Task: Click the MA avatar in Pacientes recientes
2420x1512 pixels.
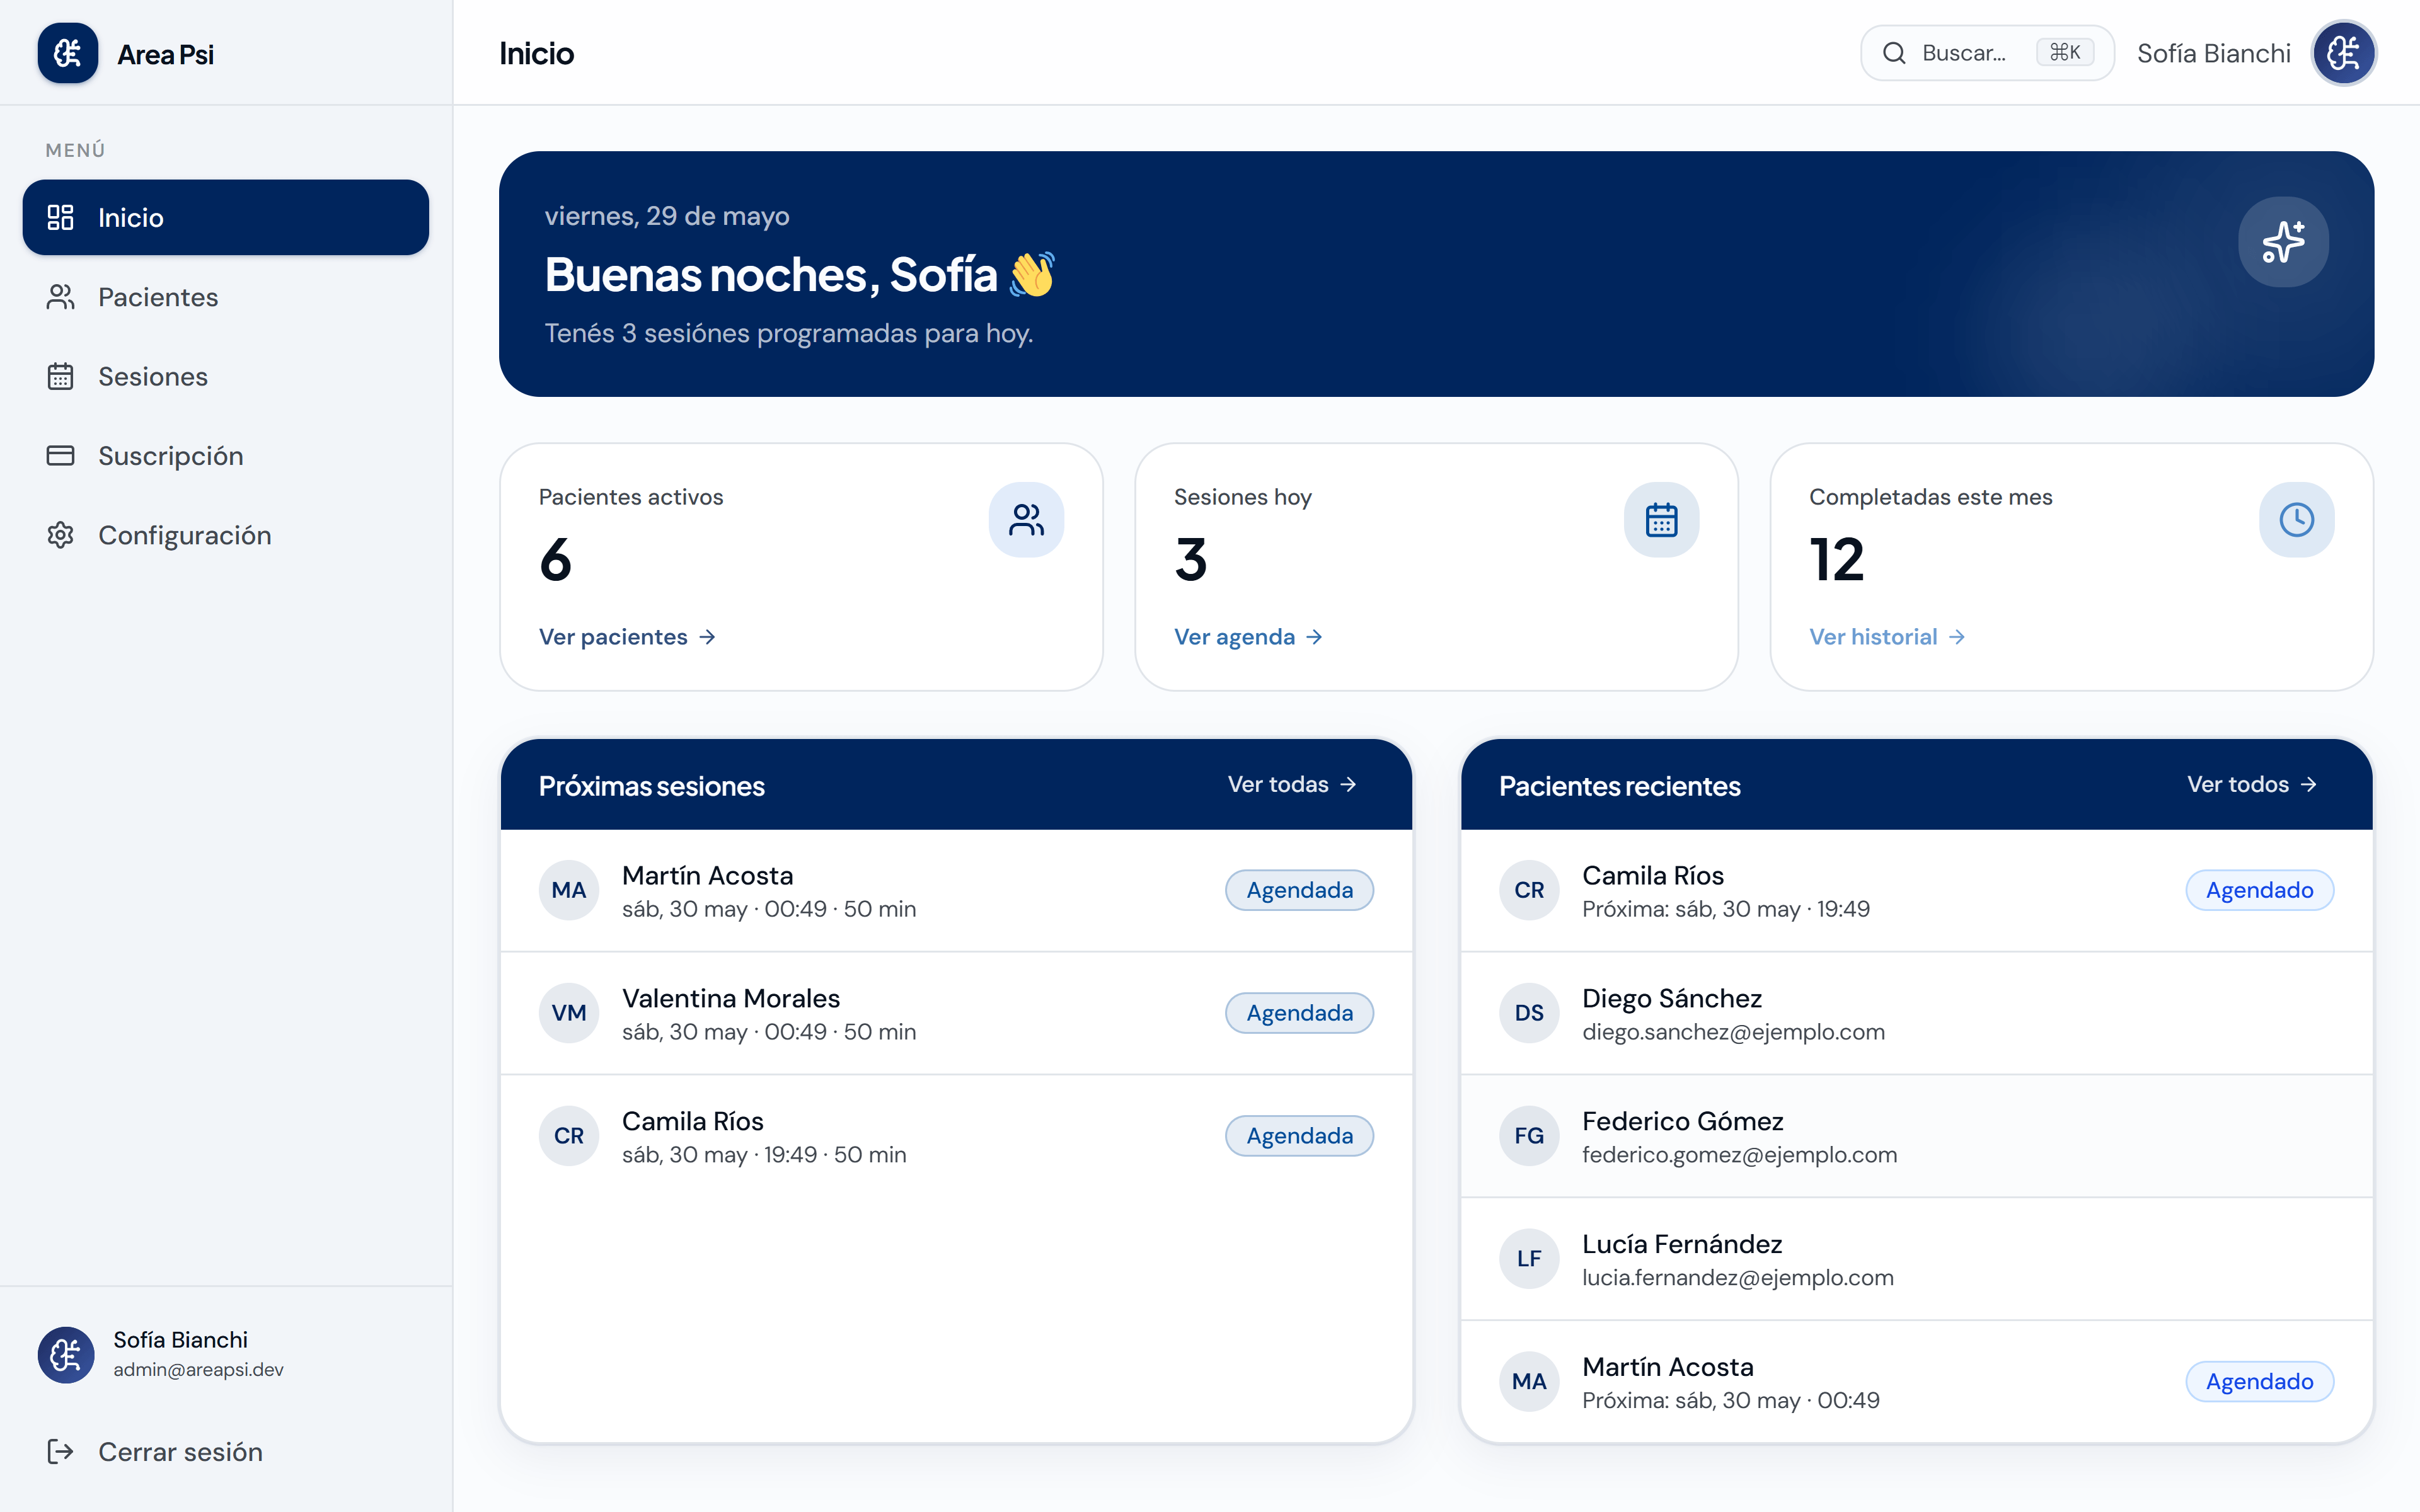Action: pyautogui.click(x=1529, y=1382)
